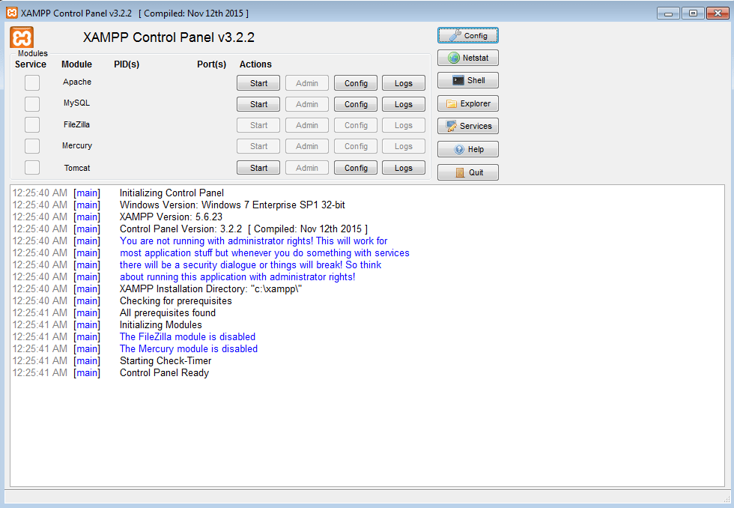The width and height of the screenshot is (734, 508).
Task: Open Config for the Apache module
Action: [355, 82]
